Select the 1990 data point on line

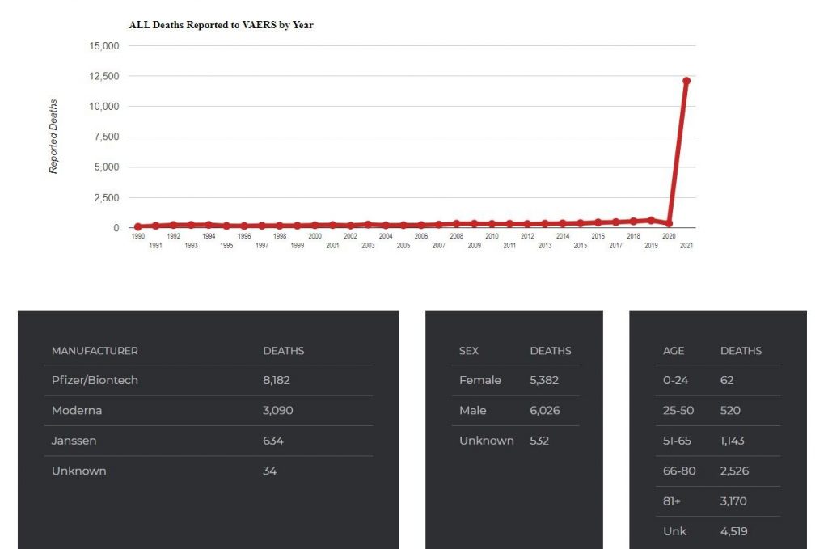[x=137, y=226]
